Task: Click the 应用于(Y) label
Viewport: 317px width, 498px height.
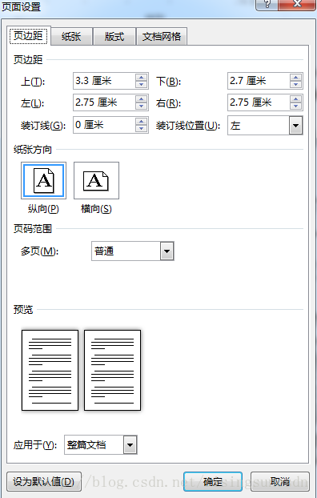Action: (35, 445)
